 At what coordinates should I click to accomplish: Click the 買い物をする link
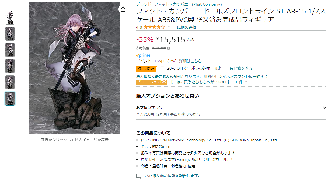point(242,68)
